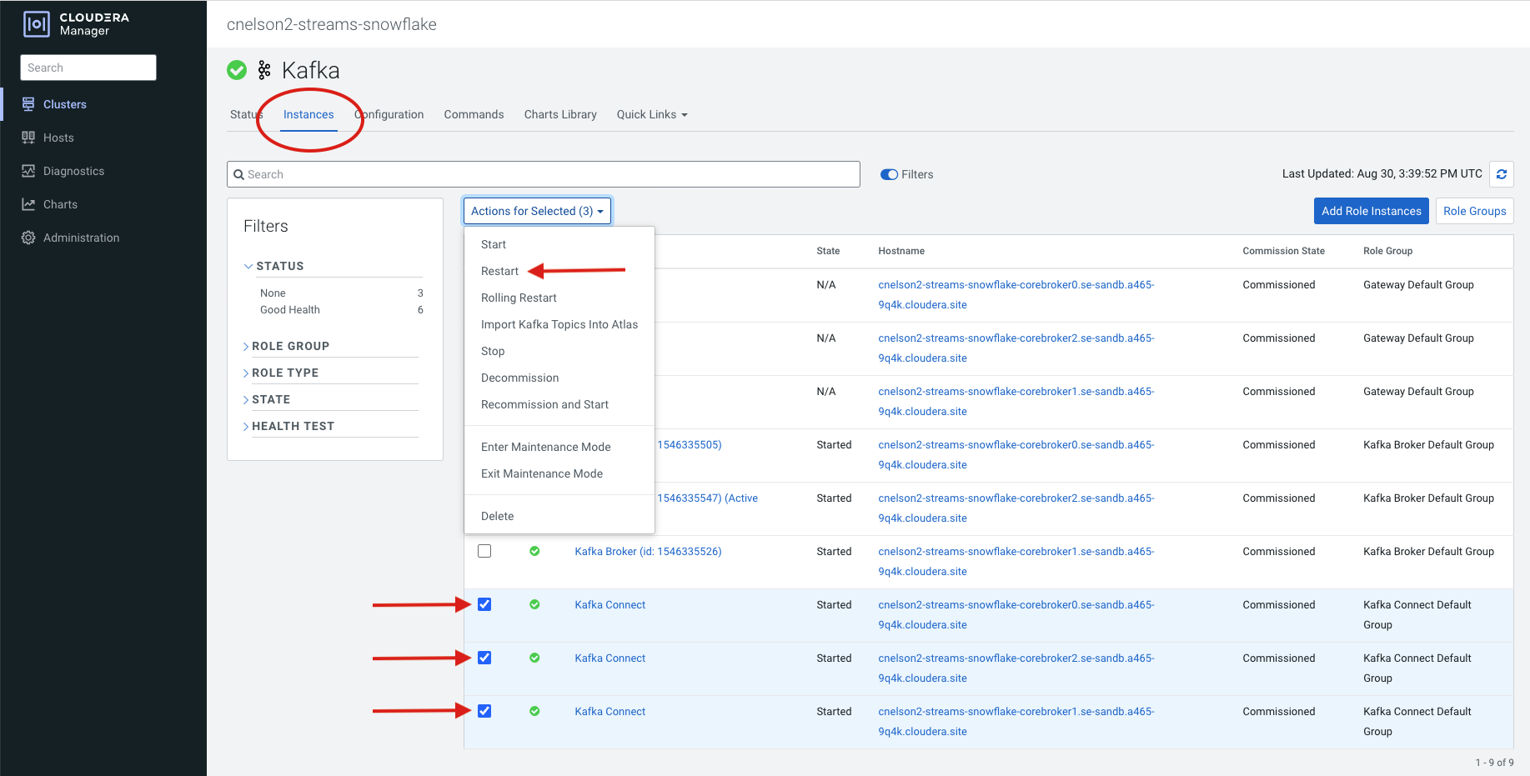Switch to the Commands tab
The height and width of the screenshot is (776, 1530).
474,114
